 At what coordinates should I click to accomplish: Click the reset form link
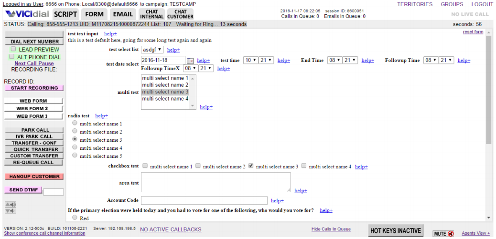473,32
